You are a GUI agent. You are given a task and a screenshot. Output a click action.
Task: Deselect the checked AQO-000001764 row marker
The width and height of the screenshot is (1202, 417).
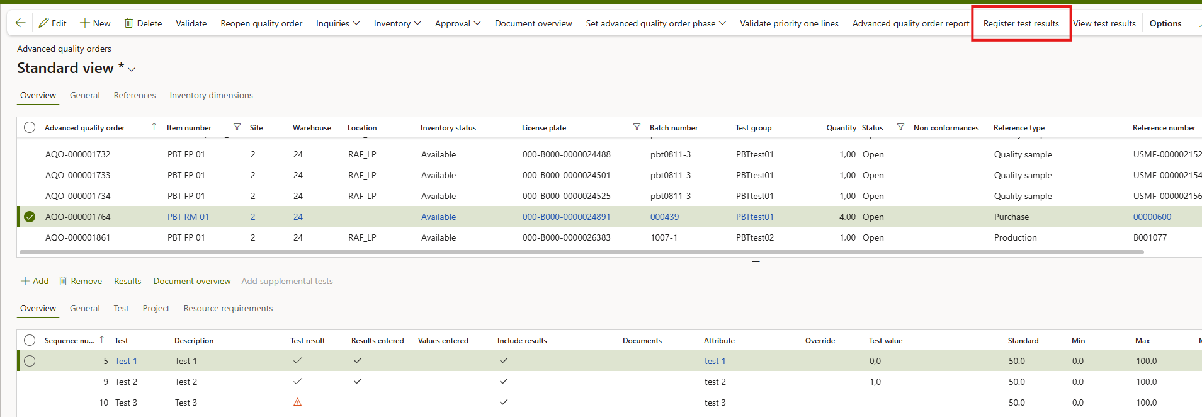click(30, 217)
